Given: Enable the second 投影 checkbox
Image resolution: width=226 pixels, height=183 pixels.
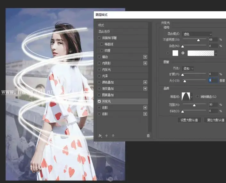Looking at the screenshot, I should [99, 114].
